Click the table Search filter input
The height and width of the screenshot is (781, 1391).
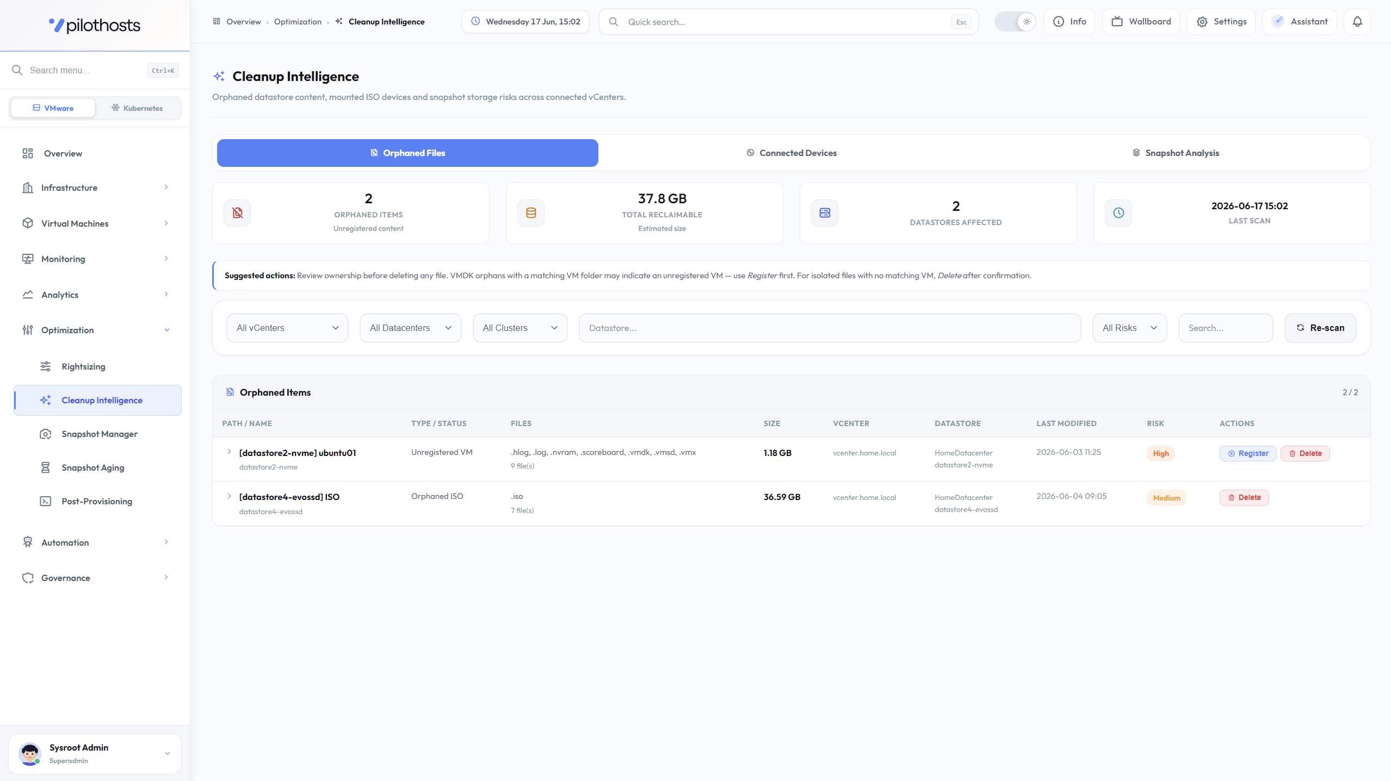click(x=1226, y=328)
